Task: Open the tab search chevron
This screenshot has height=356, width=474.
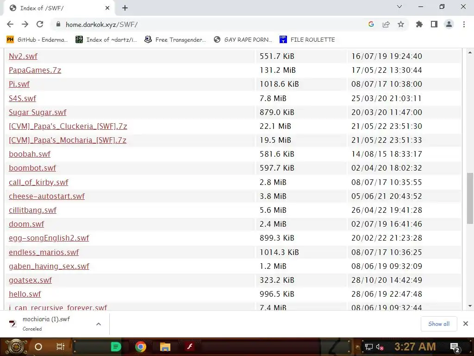Action: coord(399,6)
